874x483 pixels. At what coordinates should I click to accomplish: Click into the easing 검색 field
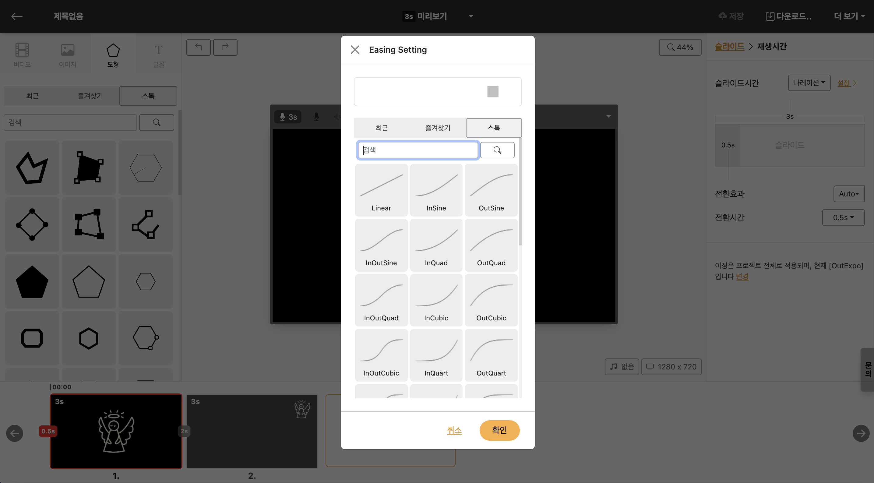click(x=417, y=150)
